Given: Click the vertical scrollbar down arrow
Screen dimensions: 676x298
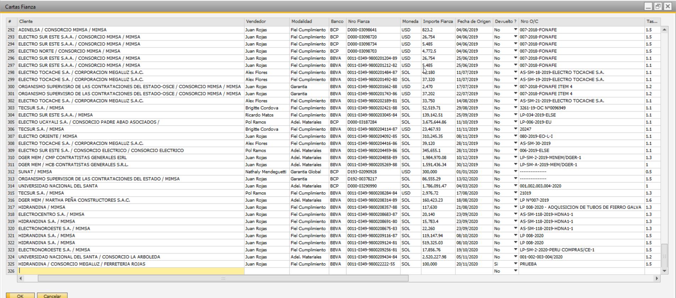Looking at the screenshot, I should [x=664, y=271].
